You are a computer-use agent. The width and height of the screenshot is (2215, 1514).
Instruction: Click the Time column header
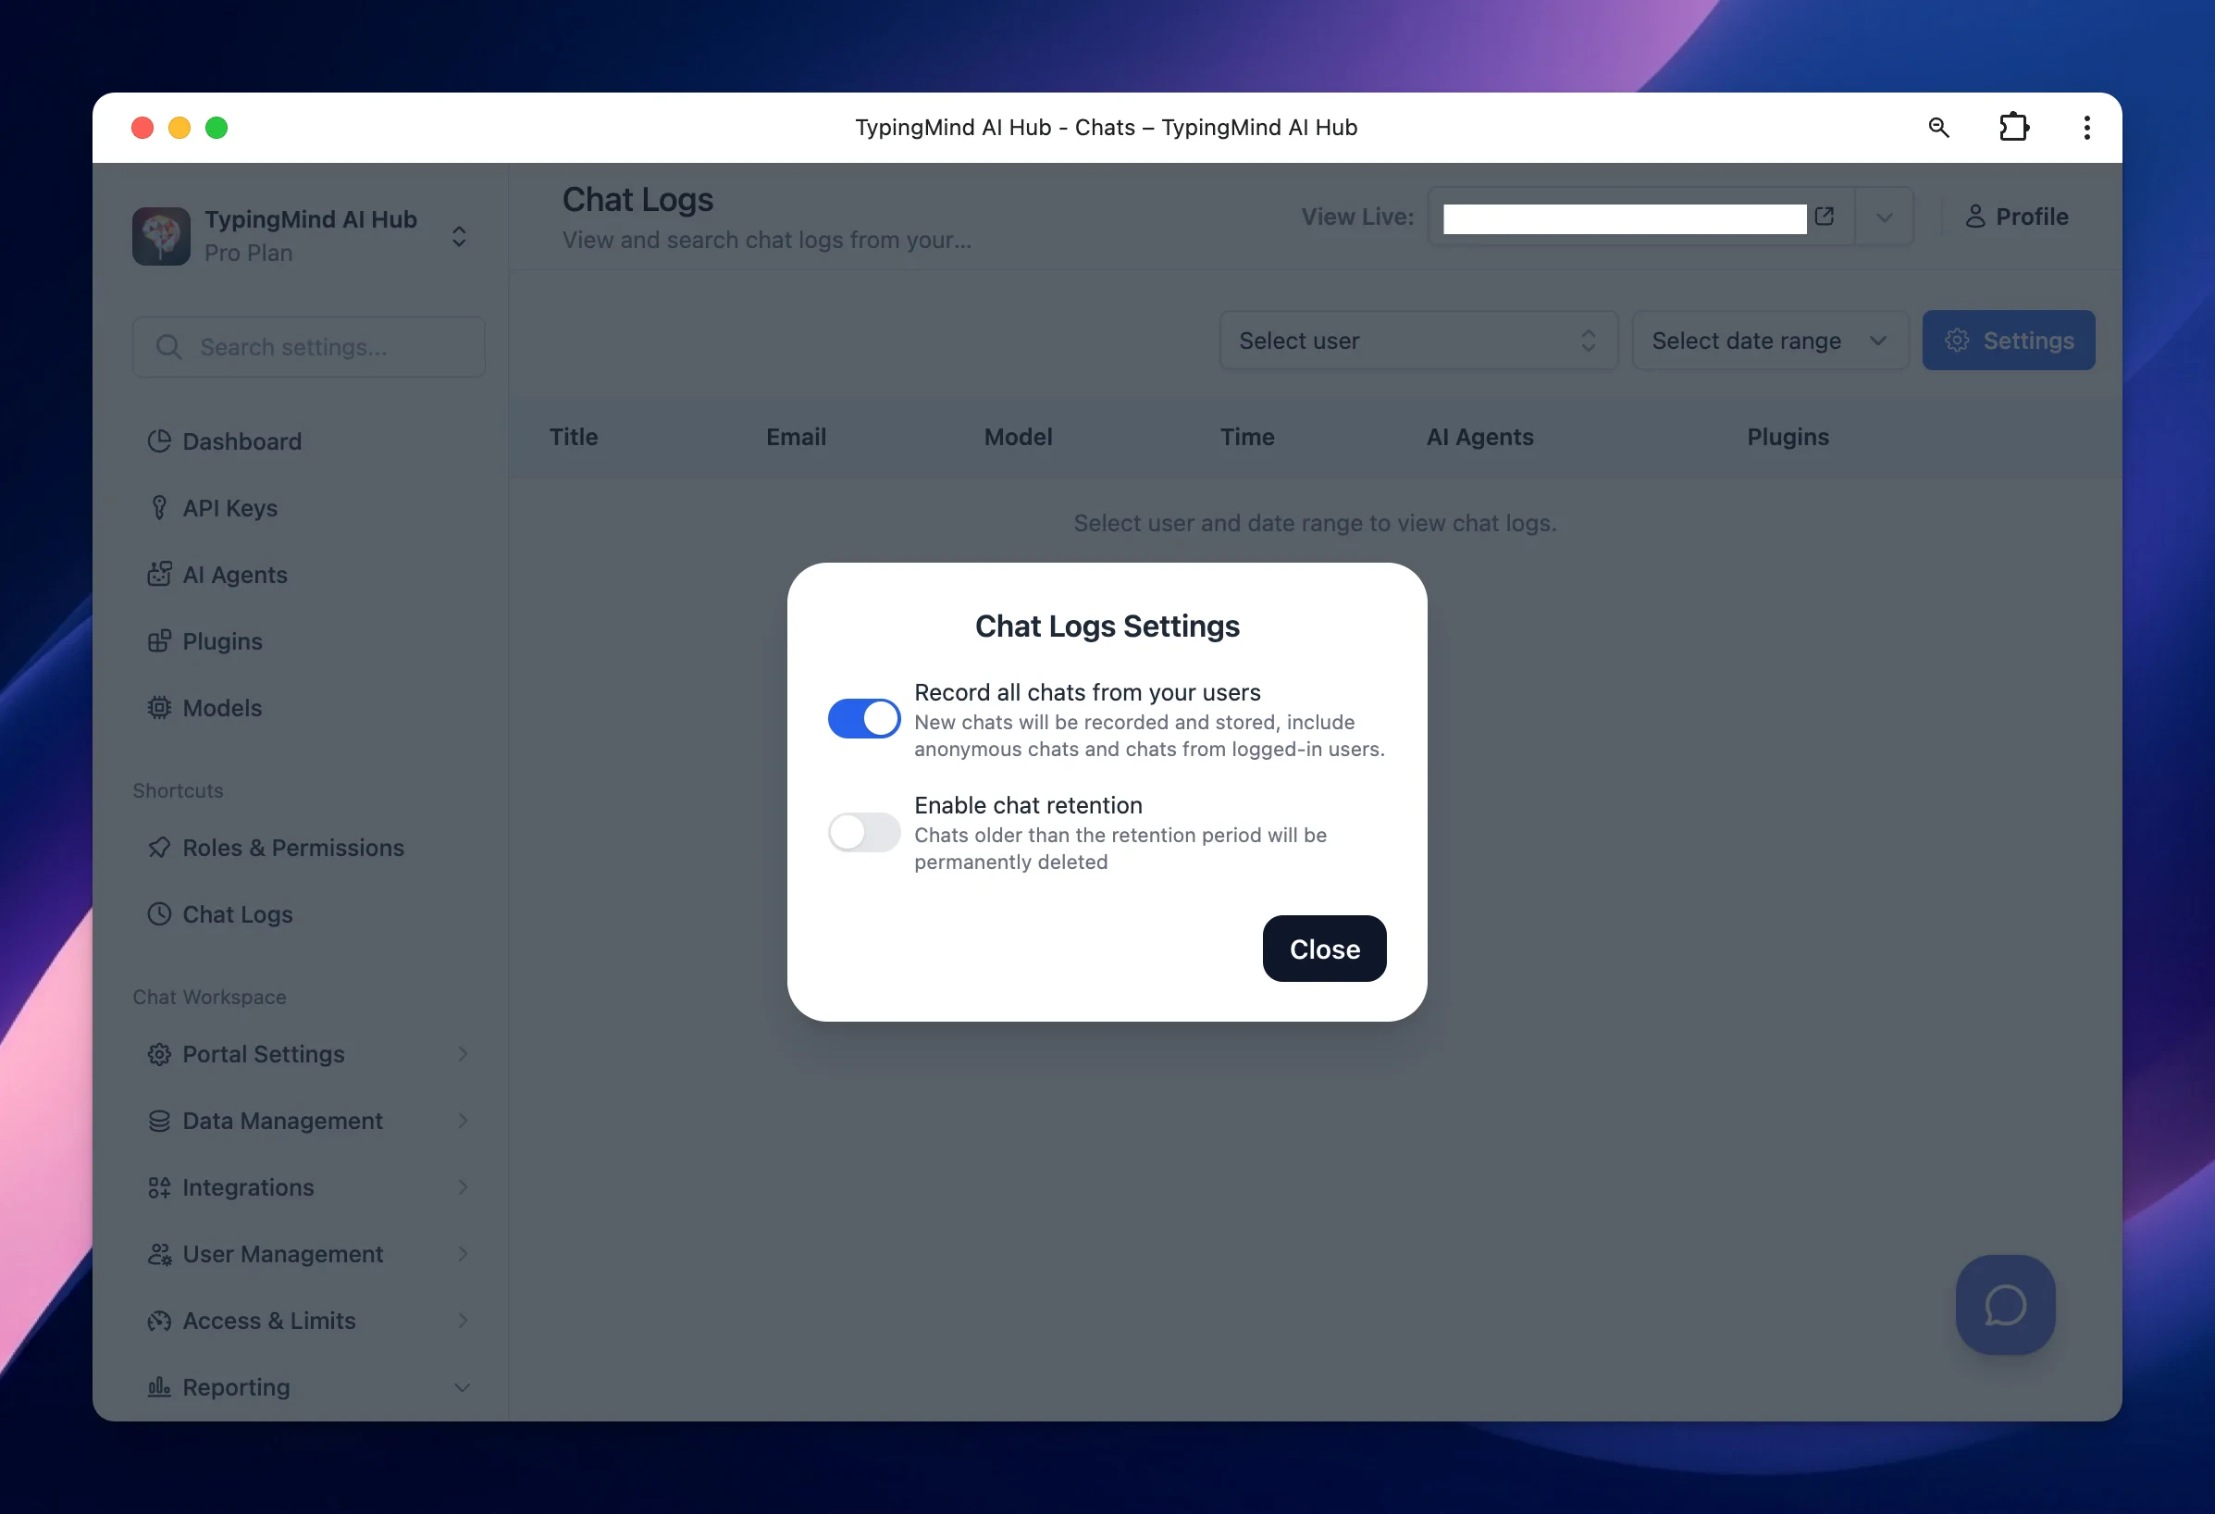click(1247, 437)
